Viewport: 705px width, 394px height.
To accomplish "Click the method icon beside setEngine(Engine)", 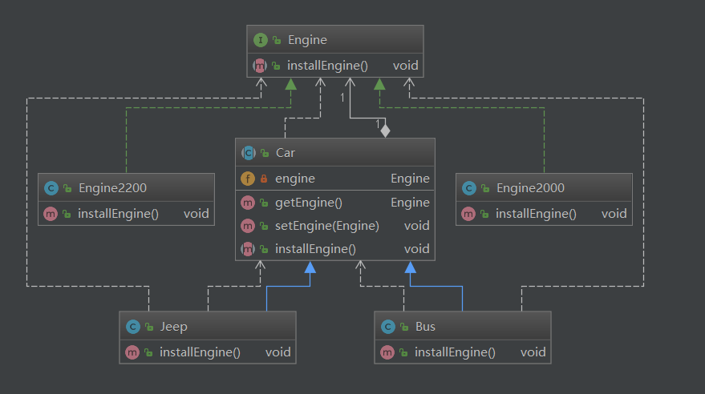I will coord(248,226).
